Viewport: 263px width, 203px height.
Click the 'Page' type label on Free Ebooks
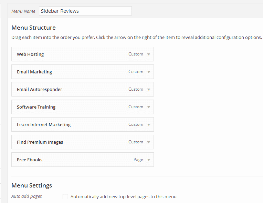138,160
